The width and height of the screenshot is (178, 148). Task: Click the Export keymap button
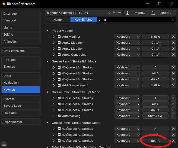click(163, 13)
